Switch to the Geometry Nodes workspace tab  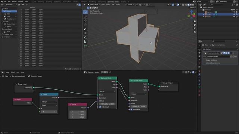pos(113,2)
